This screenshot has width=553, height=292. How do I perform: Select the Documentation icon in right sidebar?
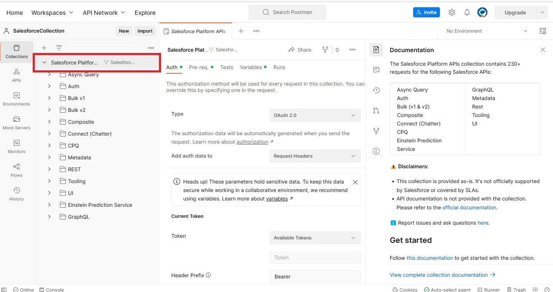pos(376,50)
